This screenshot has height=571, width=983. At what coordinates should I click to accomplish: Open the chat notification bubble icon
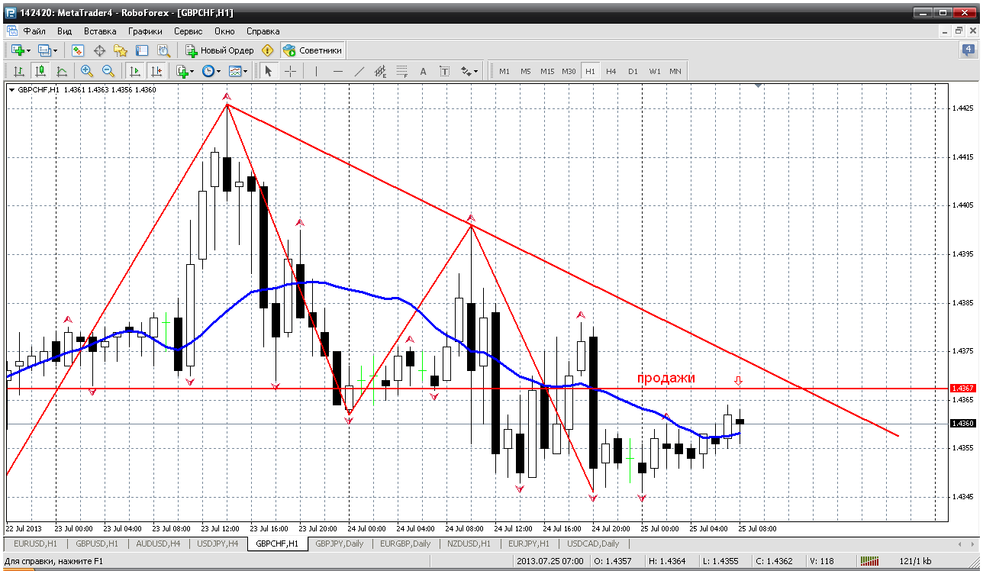click(x=968, y=50)
